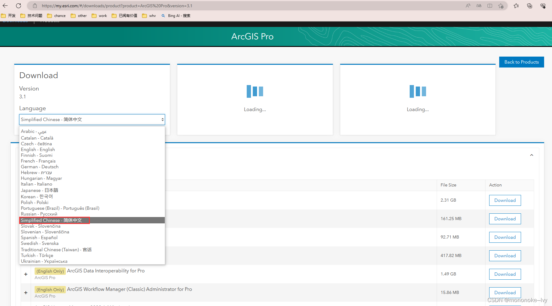Click the browser essentials heart icon
Image resolution: width=552 pixels, height=306 pixels.
pos(543,6)
